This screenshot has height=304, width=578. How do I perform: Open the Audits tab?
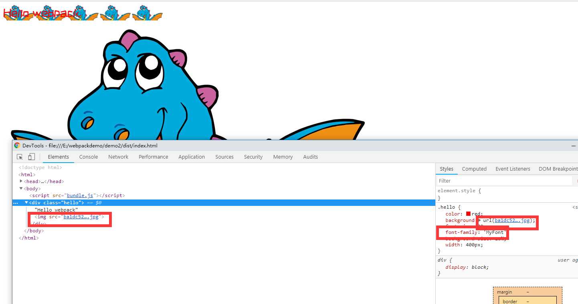click(x=311, y=157)
